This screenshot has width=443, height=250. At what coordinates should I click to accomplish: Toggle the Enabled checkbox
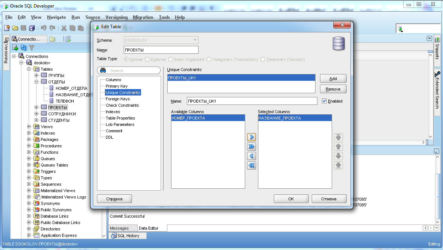(324, 101)
